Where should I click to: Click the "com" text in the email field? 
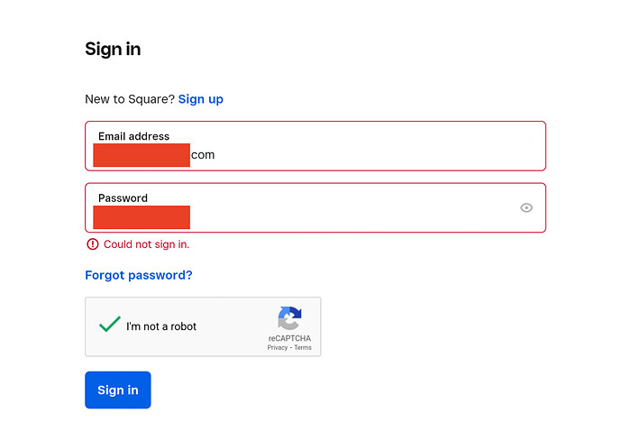(x=203, y=155)
